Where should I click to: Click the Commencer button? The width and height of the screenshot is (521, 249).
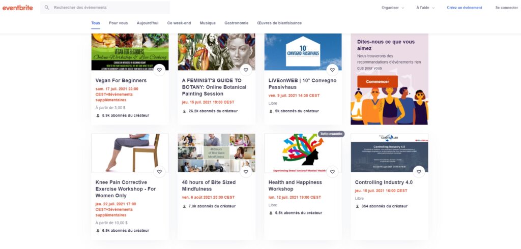(x=378, y=82)
